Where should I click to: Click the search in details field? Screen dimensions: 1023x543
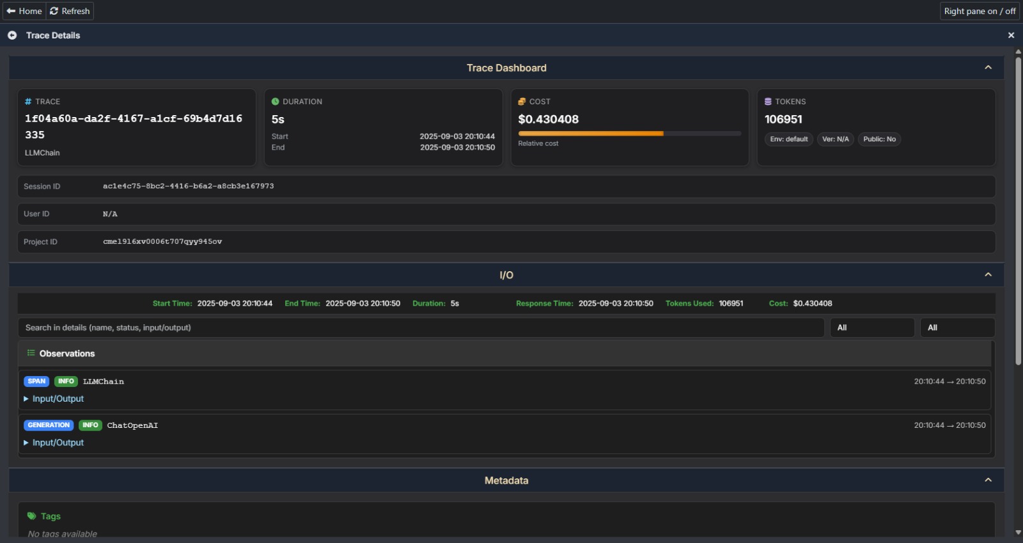point(421,327)
